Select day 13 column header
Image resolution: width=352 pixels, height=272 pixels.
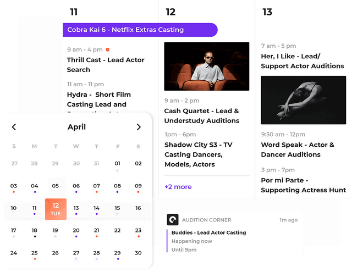(x=267, y=12)
